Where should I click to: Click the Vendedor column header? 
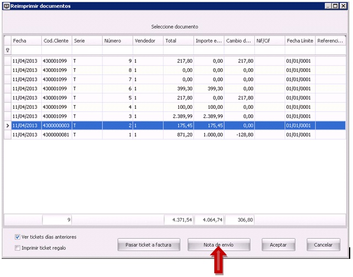coord(148,41)
